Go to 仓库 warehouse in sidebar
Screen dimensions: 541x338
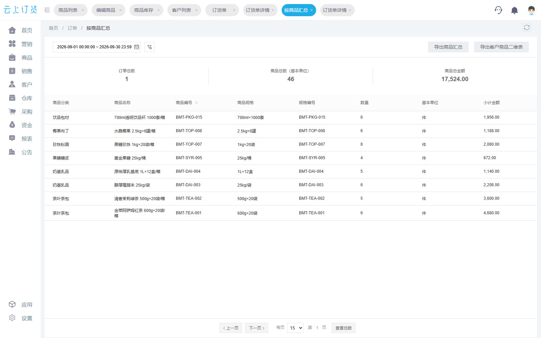(20, 98)
